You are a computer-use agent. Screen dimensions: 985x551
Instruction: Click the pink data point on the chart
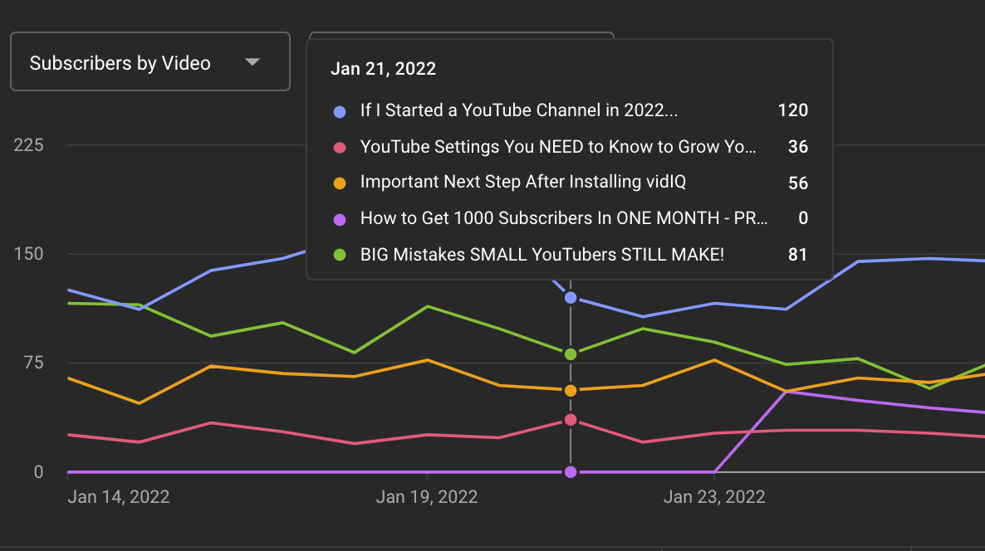571,420
